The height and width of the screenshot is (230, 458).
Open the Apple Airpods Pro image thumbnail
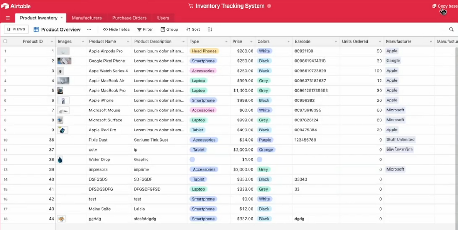63,51
